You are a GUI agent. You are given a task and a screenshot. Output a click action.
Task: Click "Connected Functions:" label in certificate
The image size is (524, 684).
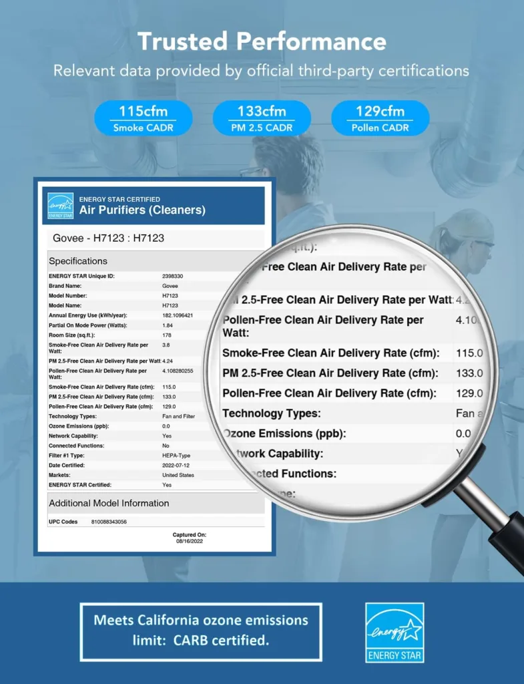click(x=76, y=446)
